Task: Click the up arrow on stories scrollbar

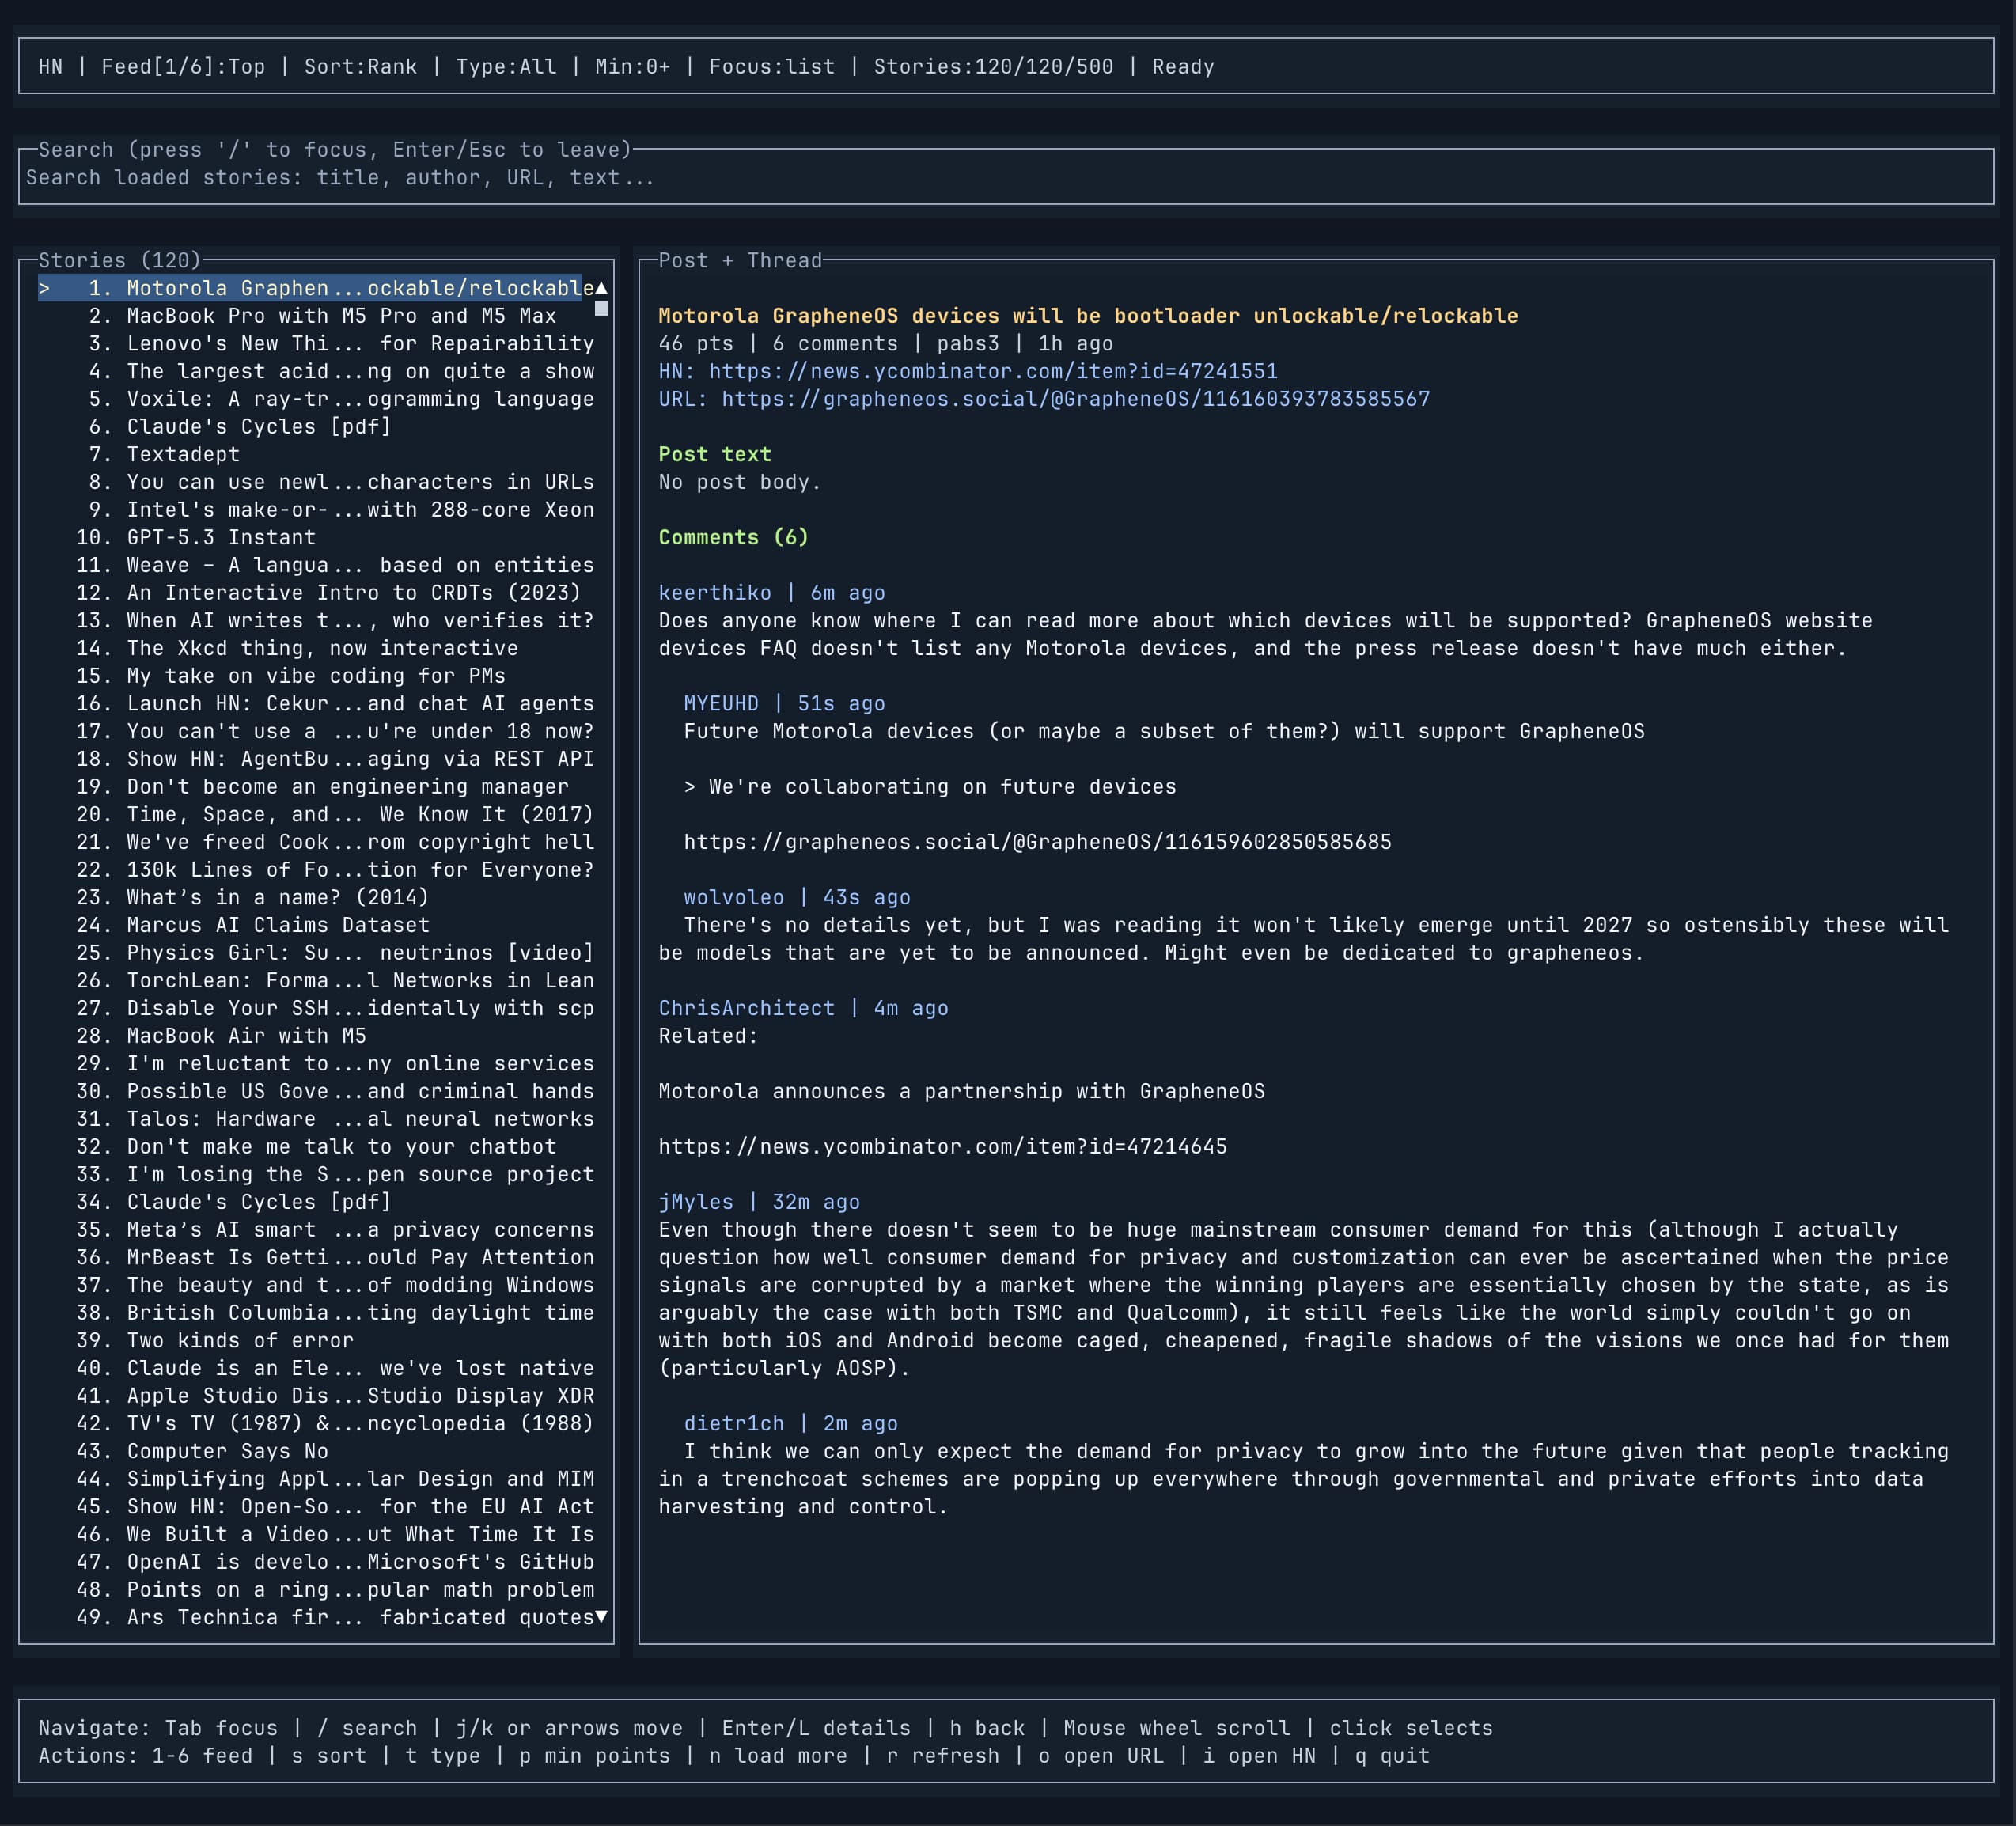Action: [x=601, y=287]
